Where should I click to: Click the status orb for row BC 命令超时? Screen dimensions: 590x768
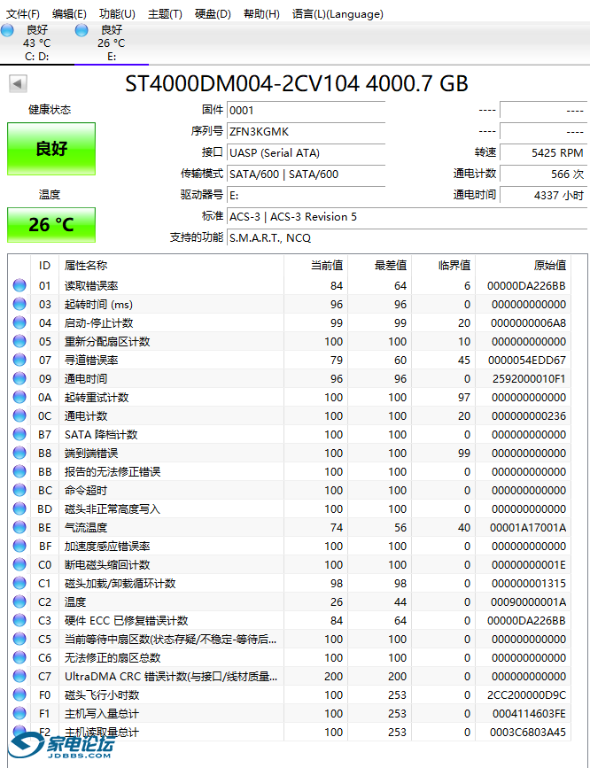click(19, 490)
